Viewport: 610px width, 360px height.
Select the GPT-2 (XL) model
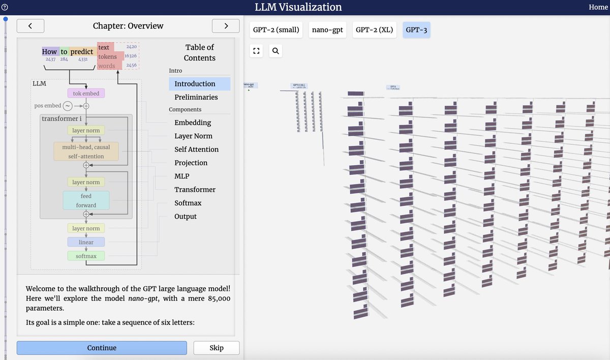point(375,30)
